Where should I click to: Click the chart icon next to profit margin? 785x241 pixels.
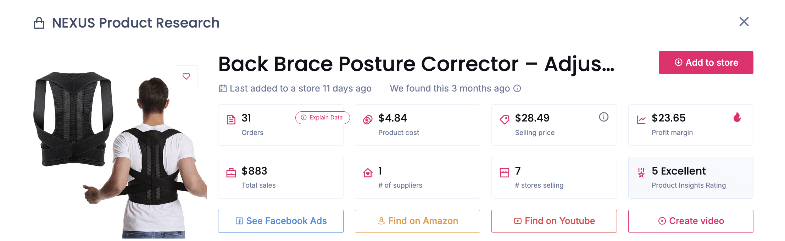point(641,119)
